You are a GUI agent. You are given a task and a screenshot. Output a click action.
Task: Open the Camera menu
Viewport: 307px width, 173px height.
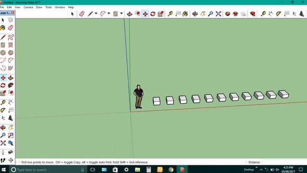tap(28, 7)
